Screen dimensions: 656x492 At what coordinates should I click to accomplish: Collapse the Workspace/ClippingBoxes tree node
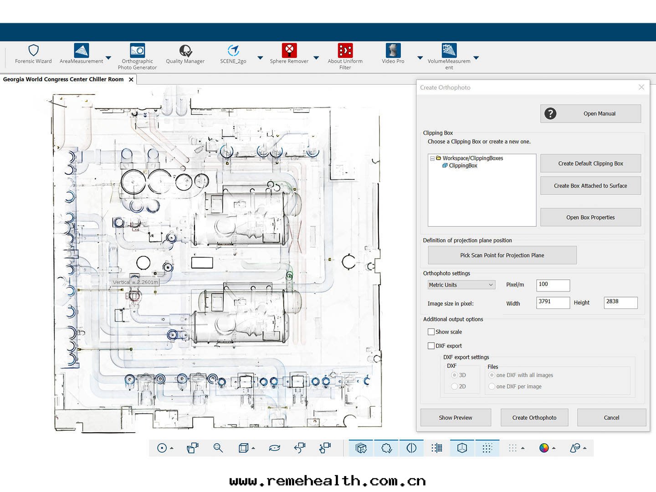[x=432, y=159]
